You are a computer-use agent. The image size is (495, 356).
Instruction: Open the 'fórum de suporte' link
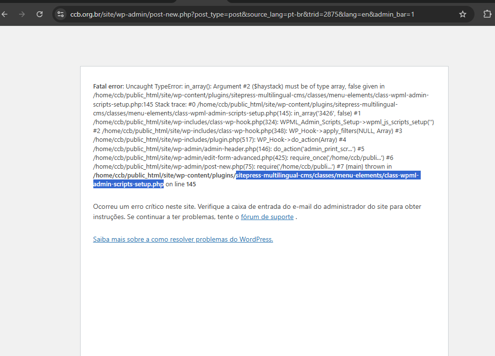pyautogui.click(x=267, y=217)
